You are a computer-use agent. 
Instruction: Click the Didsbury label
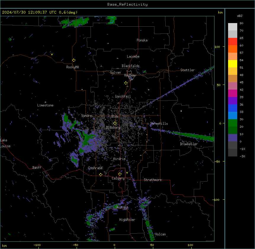point(113,127)
